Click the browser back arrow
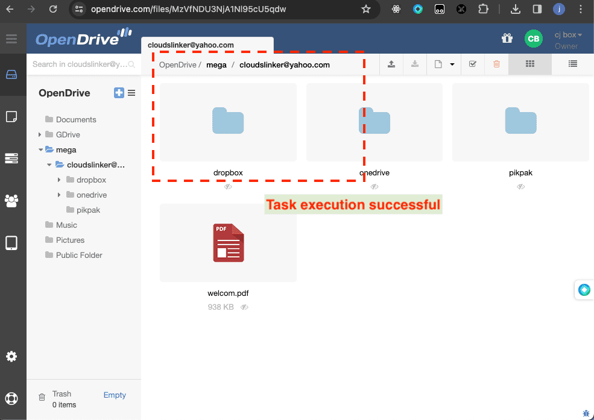This screenshot has width=594, height=420. coord(10,9)
